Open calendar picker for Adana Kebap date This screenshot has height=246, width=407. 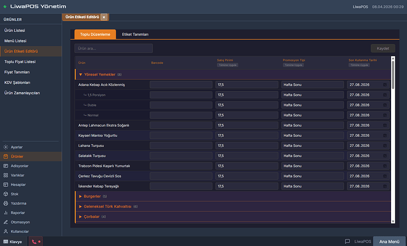click(385, 85)
